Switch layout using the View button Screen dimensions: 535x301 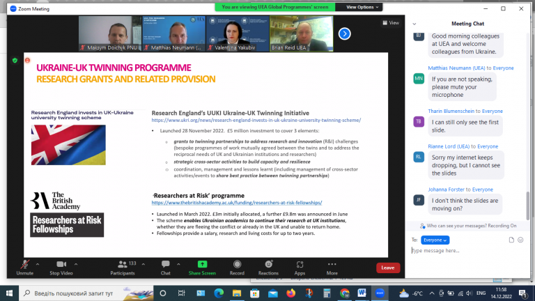pyautogui.click(x=391, y=23)
